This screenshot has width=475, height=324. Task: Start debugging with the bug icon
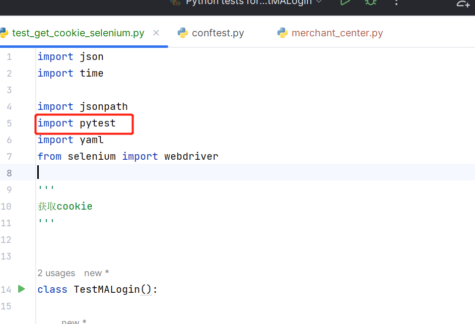coord(371,3)
